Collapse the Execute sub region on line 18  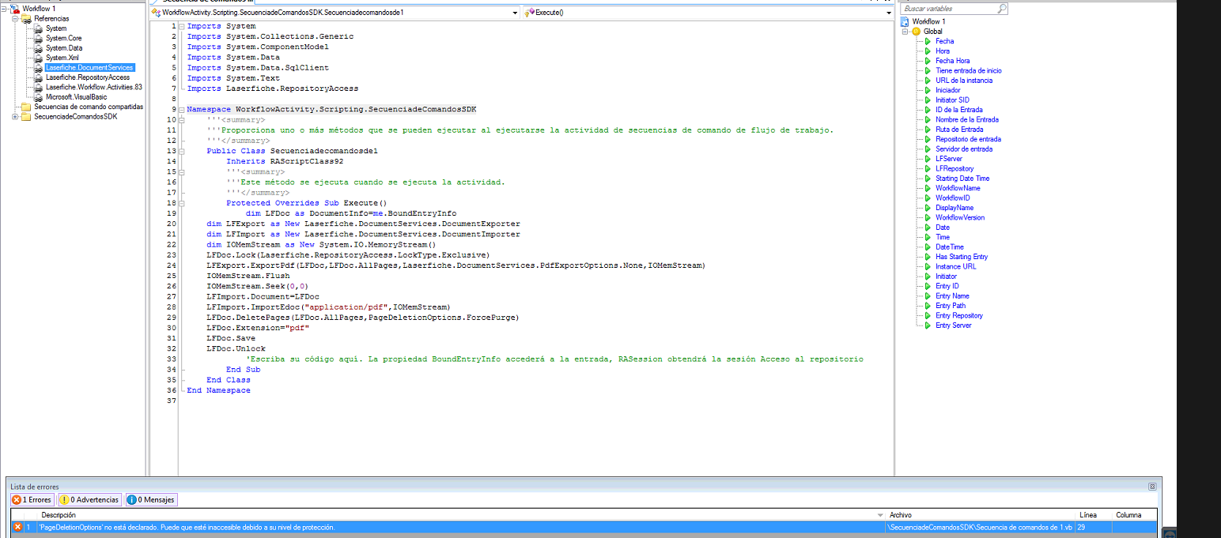tap(181, 203)
